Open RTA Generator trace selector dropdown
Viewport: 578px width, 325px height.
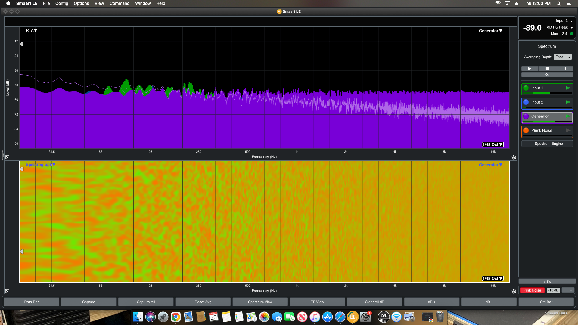[x=490, y=31]
